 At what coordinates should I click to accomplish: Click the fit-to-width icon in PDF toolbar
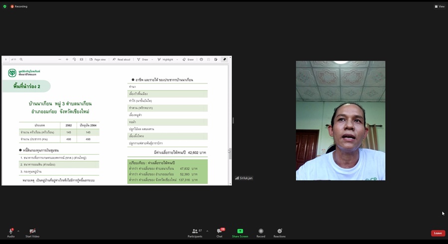click(x=82, y=60)
